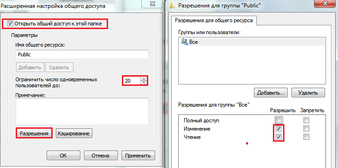Confirm with the 'ОК' button
This screenshot has width=338, height=168.
click(x=63, y=156)
